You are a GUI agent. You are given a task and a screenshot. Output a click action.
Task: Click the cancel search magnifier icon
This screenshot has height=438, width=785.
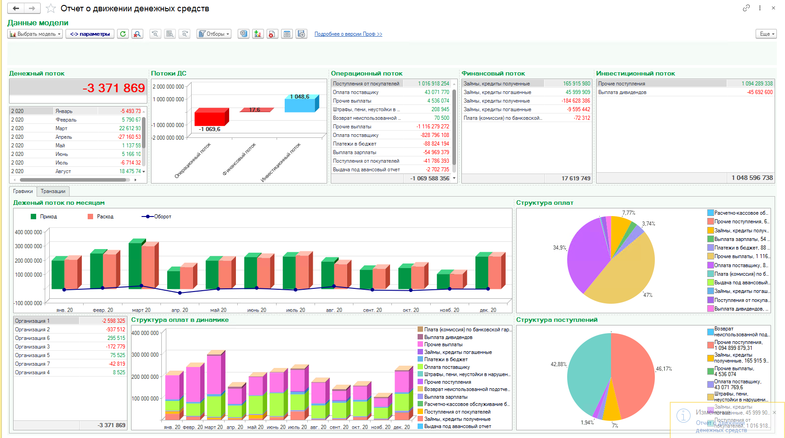[x=137, y=34]
